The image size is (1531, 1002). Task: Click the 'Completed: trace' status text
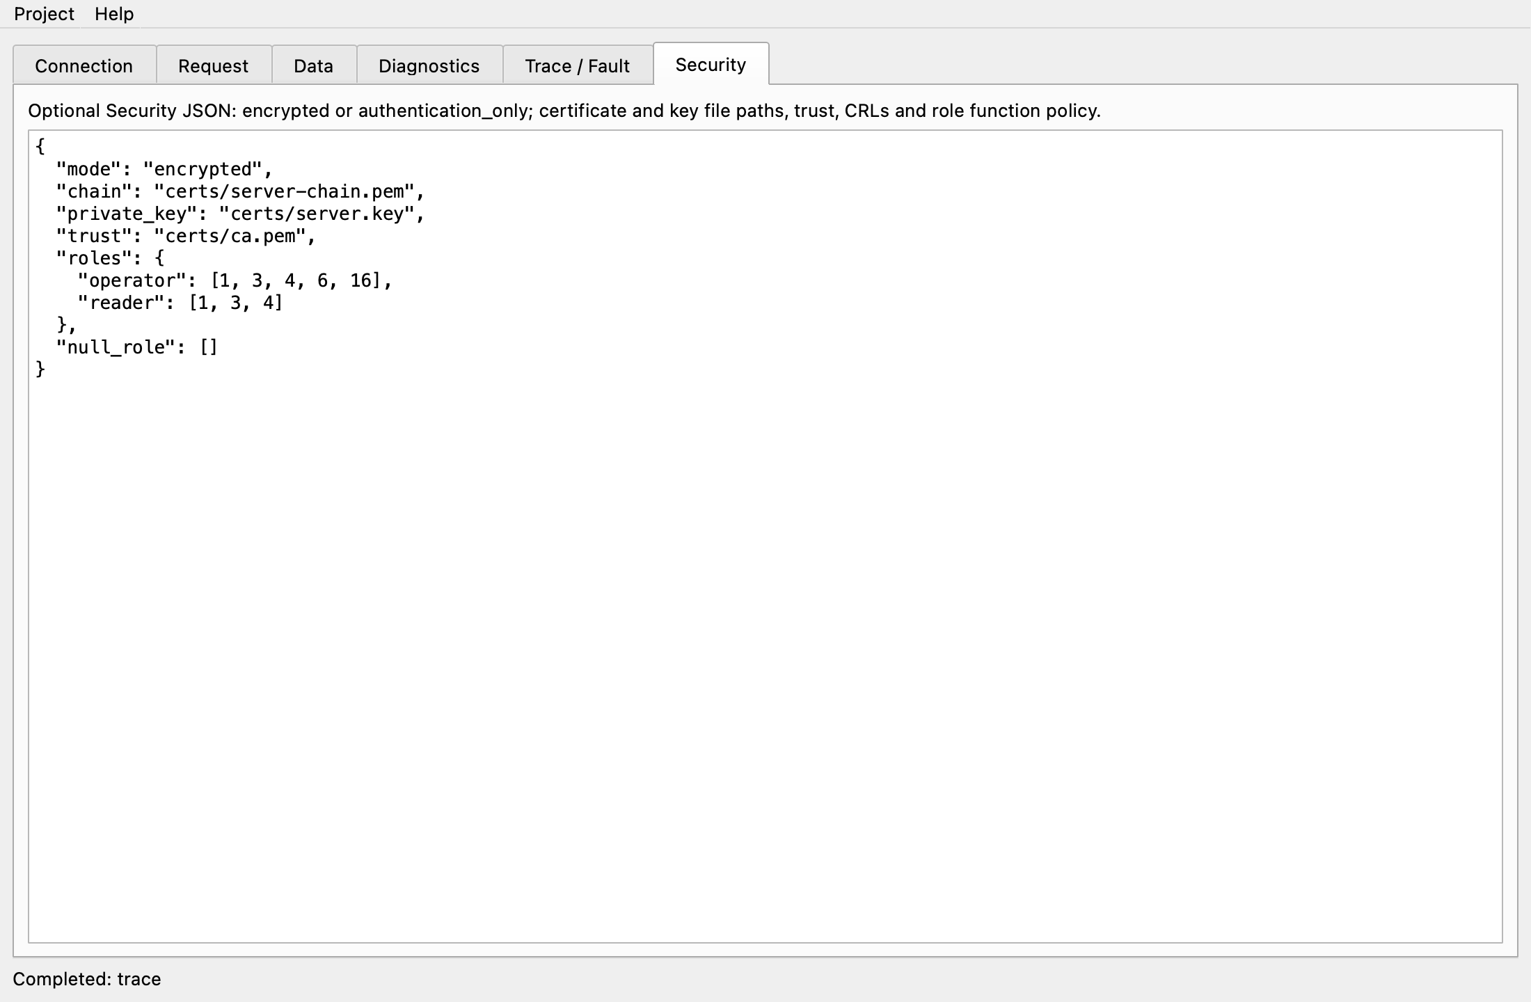(x=87, y=979)
